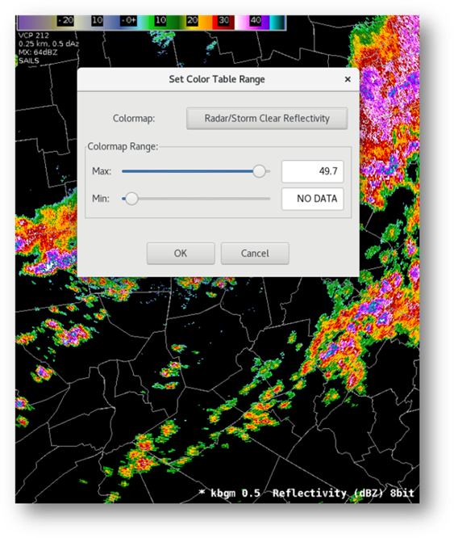The height and width of the screenshot is (538, 454).
Task: Click the SAILS label on radar display
Action: pos(29,61)
